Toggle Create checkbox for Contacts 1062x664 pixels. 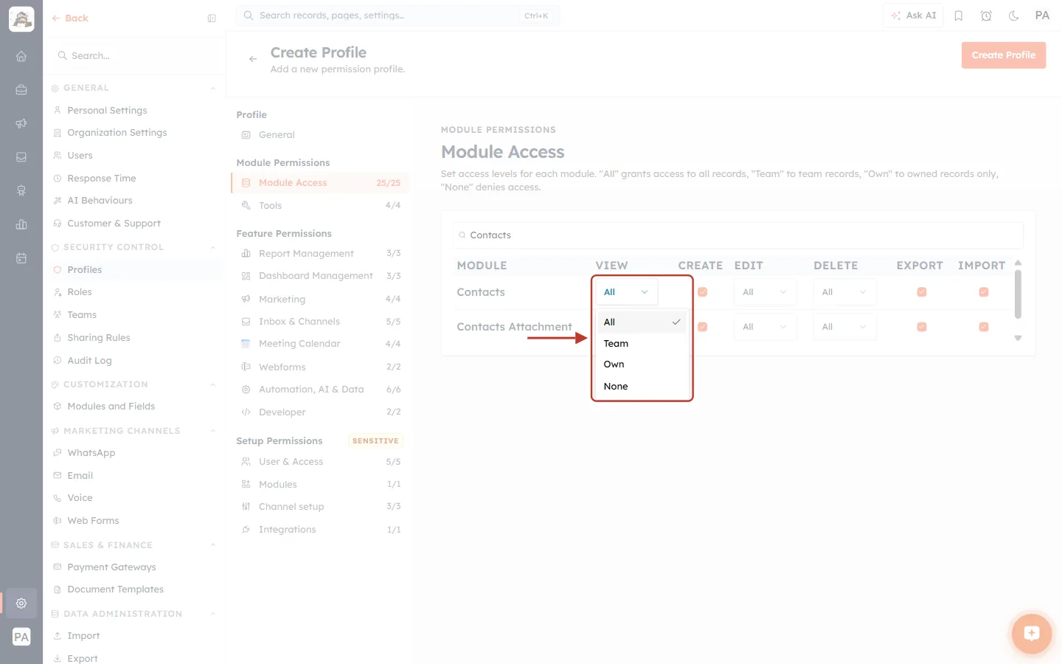click(702, 292)
